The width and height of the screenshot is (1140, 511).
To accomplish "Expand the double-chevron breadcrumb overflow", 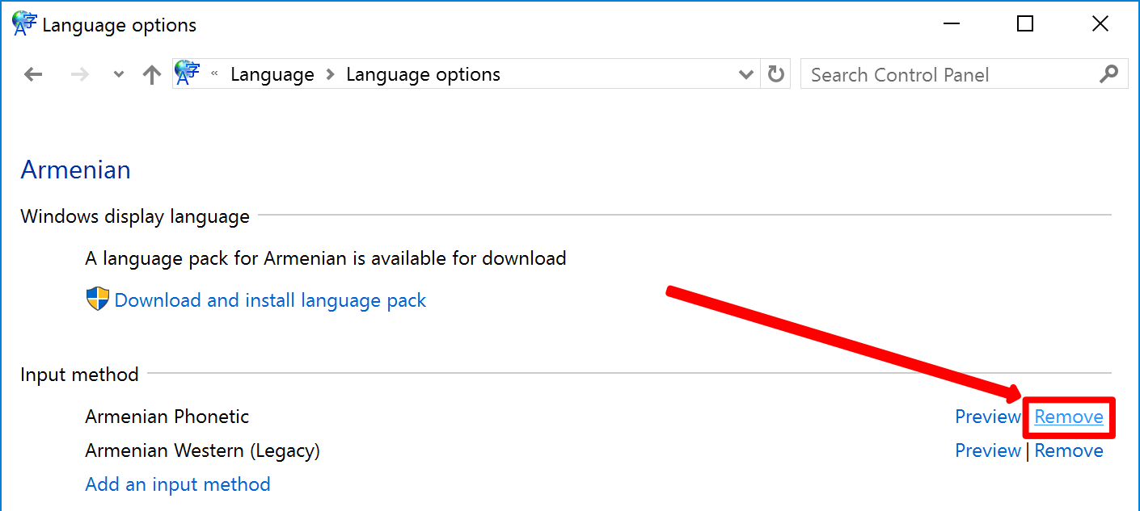I will [x=214, y=74].
